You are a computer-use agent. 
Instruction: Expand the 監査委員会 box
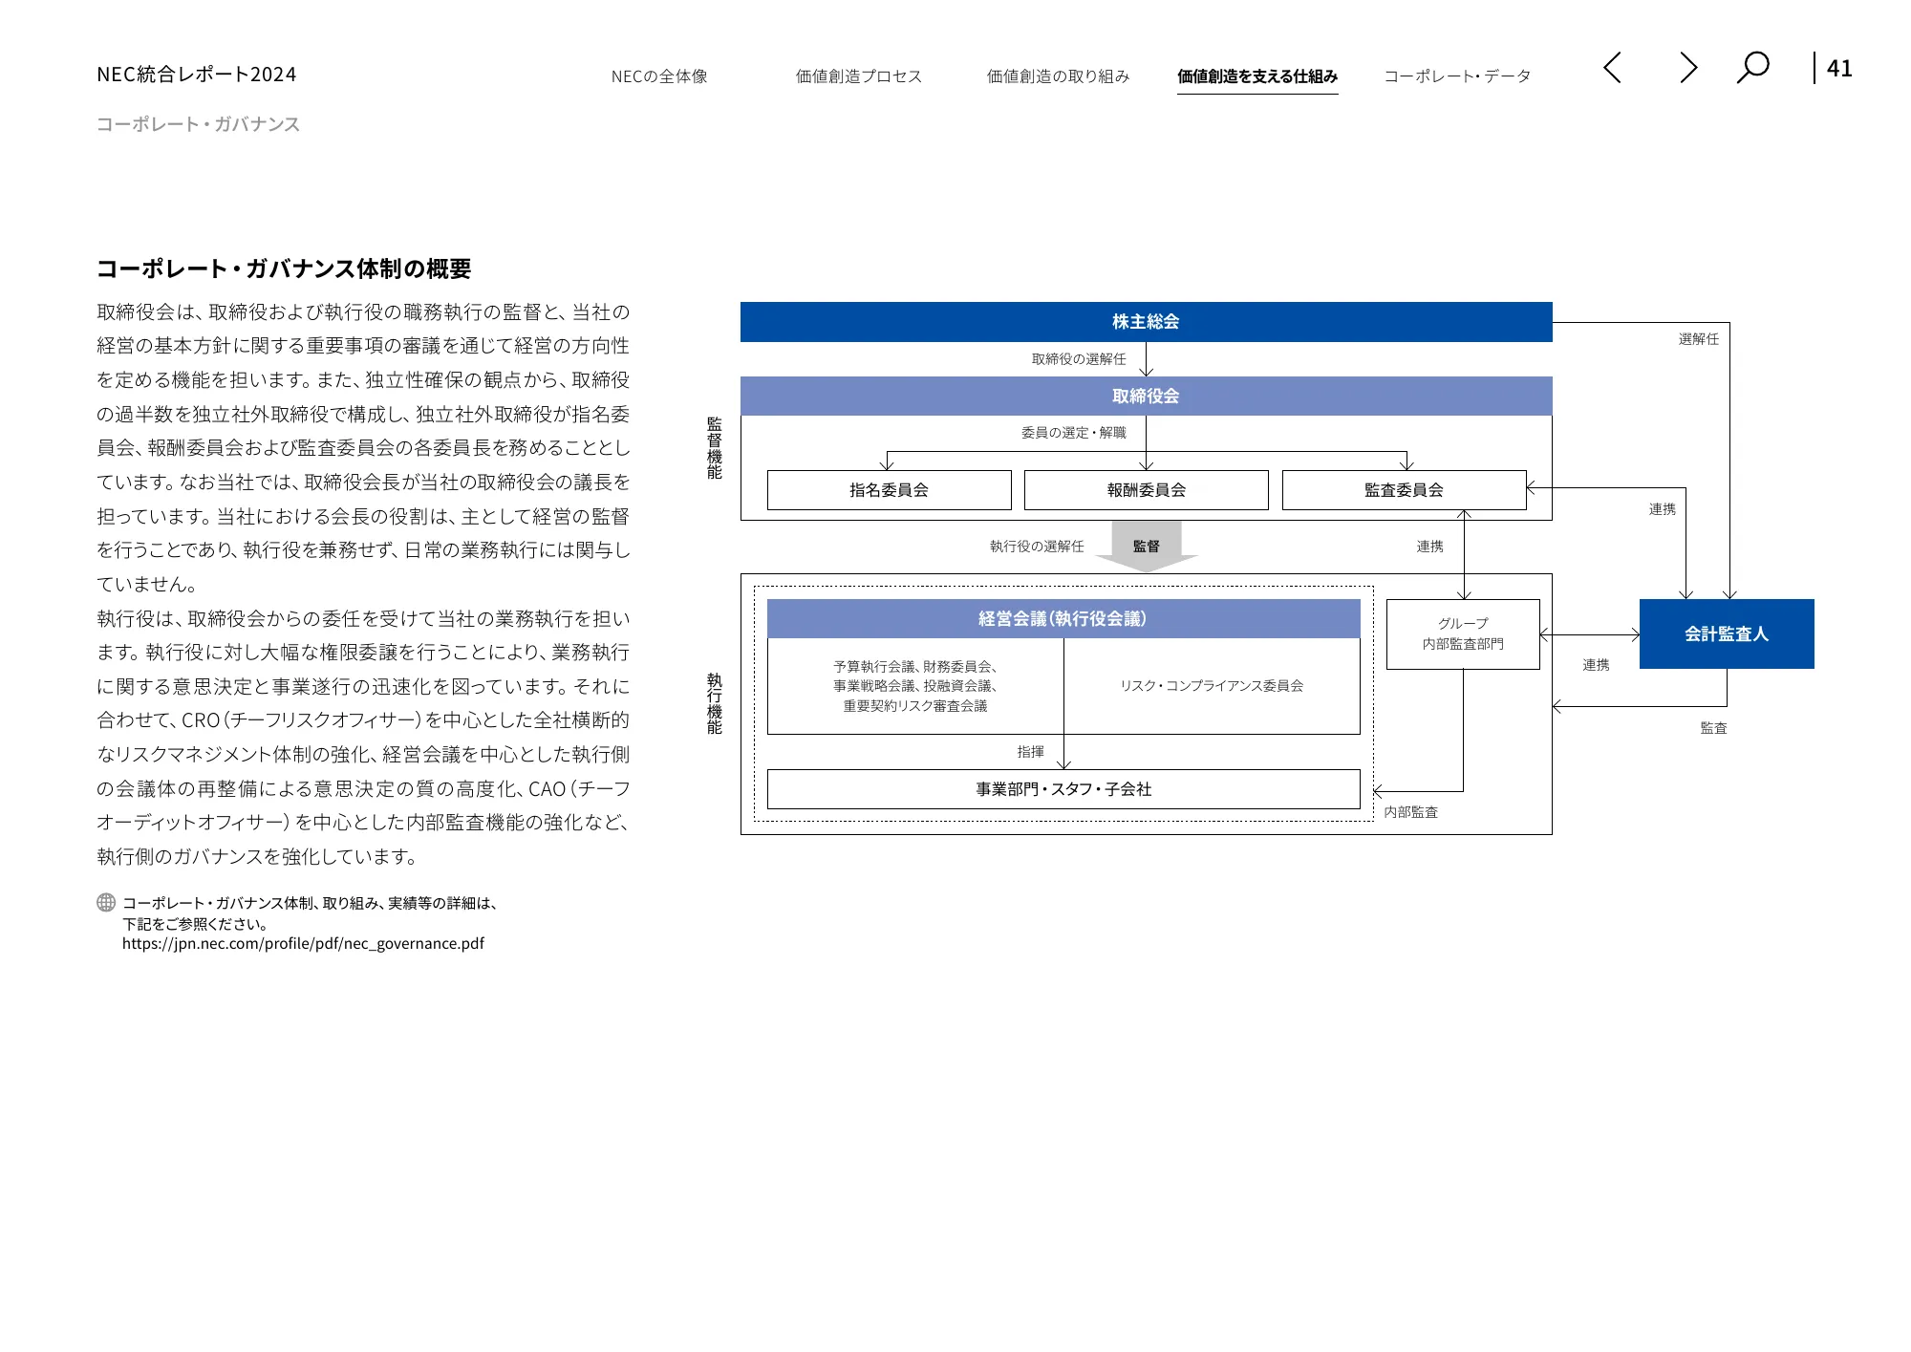(x=1403, y=490)
